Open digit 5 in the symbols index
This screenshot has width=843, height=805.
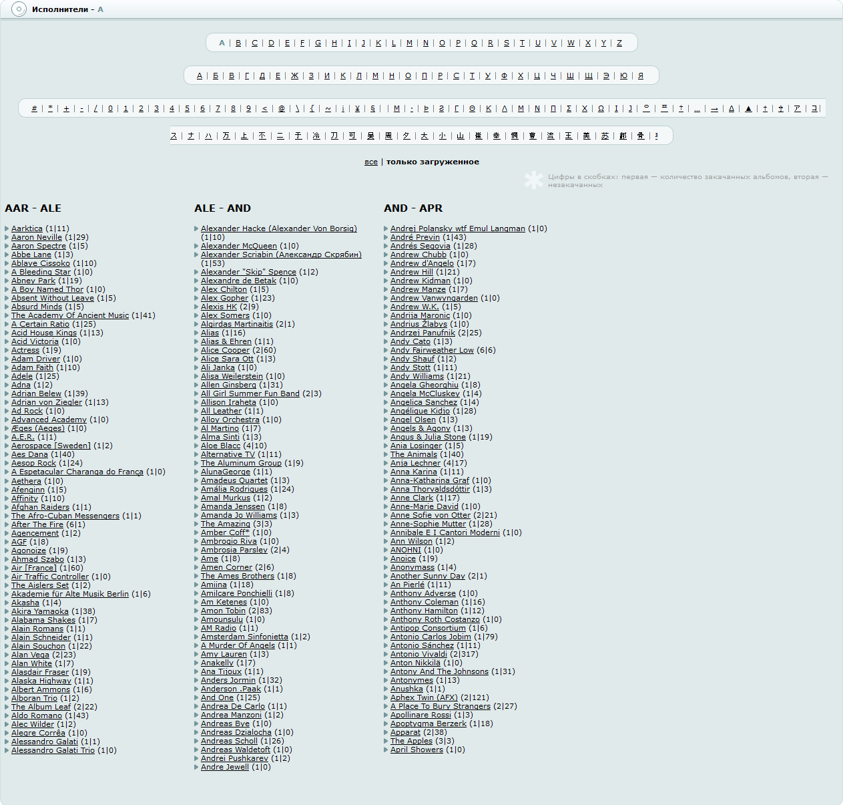187,108
